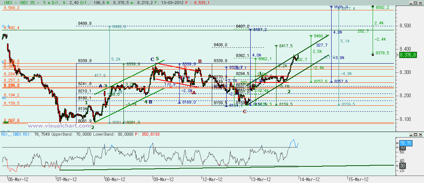The height and width of the screenshot is (183, 424).
Task: Click the 8.300 price axis label
Action: pyautogui.click(x=405, y=72)
